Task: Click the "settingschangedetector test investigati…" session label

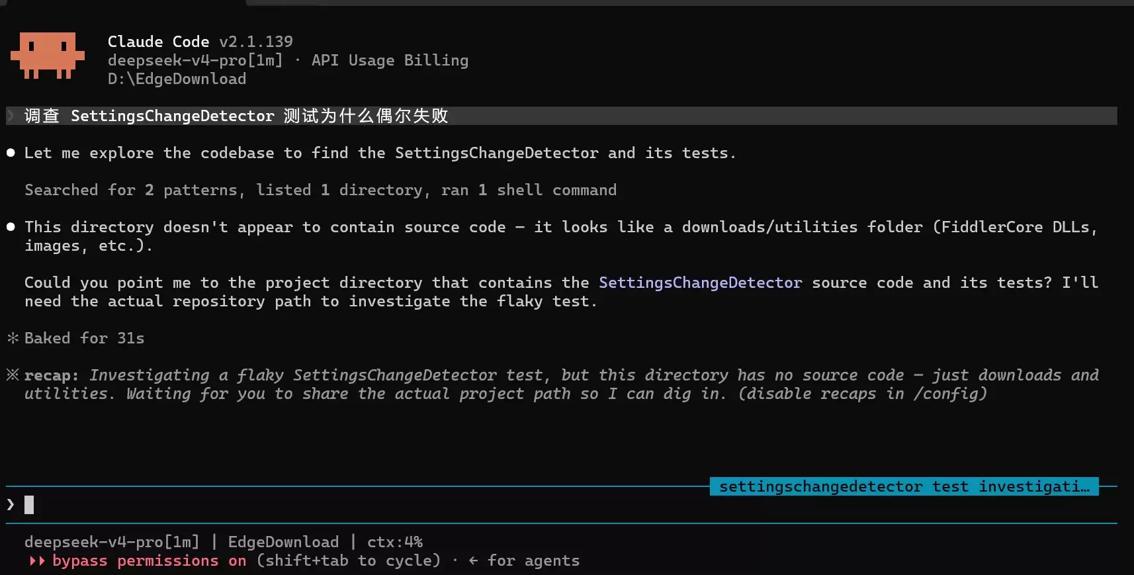Action: pyautogui.click(x=904, y=486)
